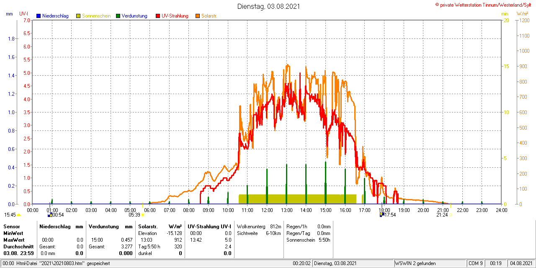Click the moon icon beside 17:54
Viewport: 536px width, 268px height.
pos(381,215)
